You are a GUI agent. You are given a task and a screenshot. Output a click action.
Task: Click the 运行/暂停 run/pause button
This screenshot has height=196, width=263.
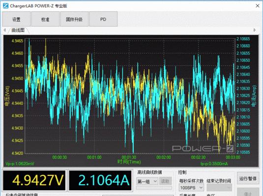click(248, 178)
